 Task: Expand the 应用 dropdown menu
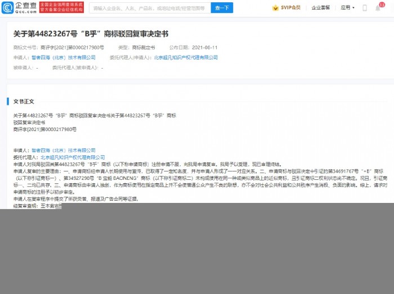tap(347, 7)
